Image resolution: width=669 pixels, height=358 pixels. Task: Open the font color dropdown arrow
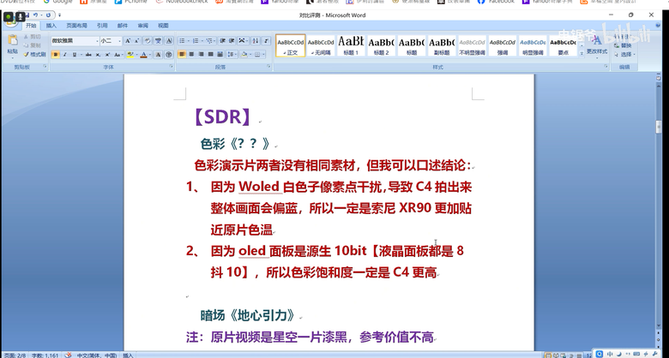150,55
